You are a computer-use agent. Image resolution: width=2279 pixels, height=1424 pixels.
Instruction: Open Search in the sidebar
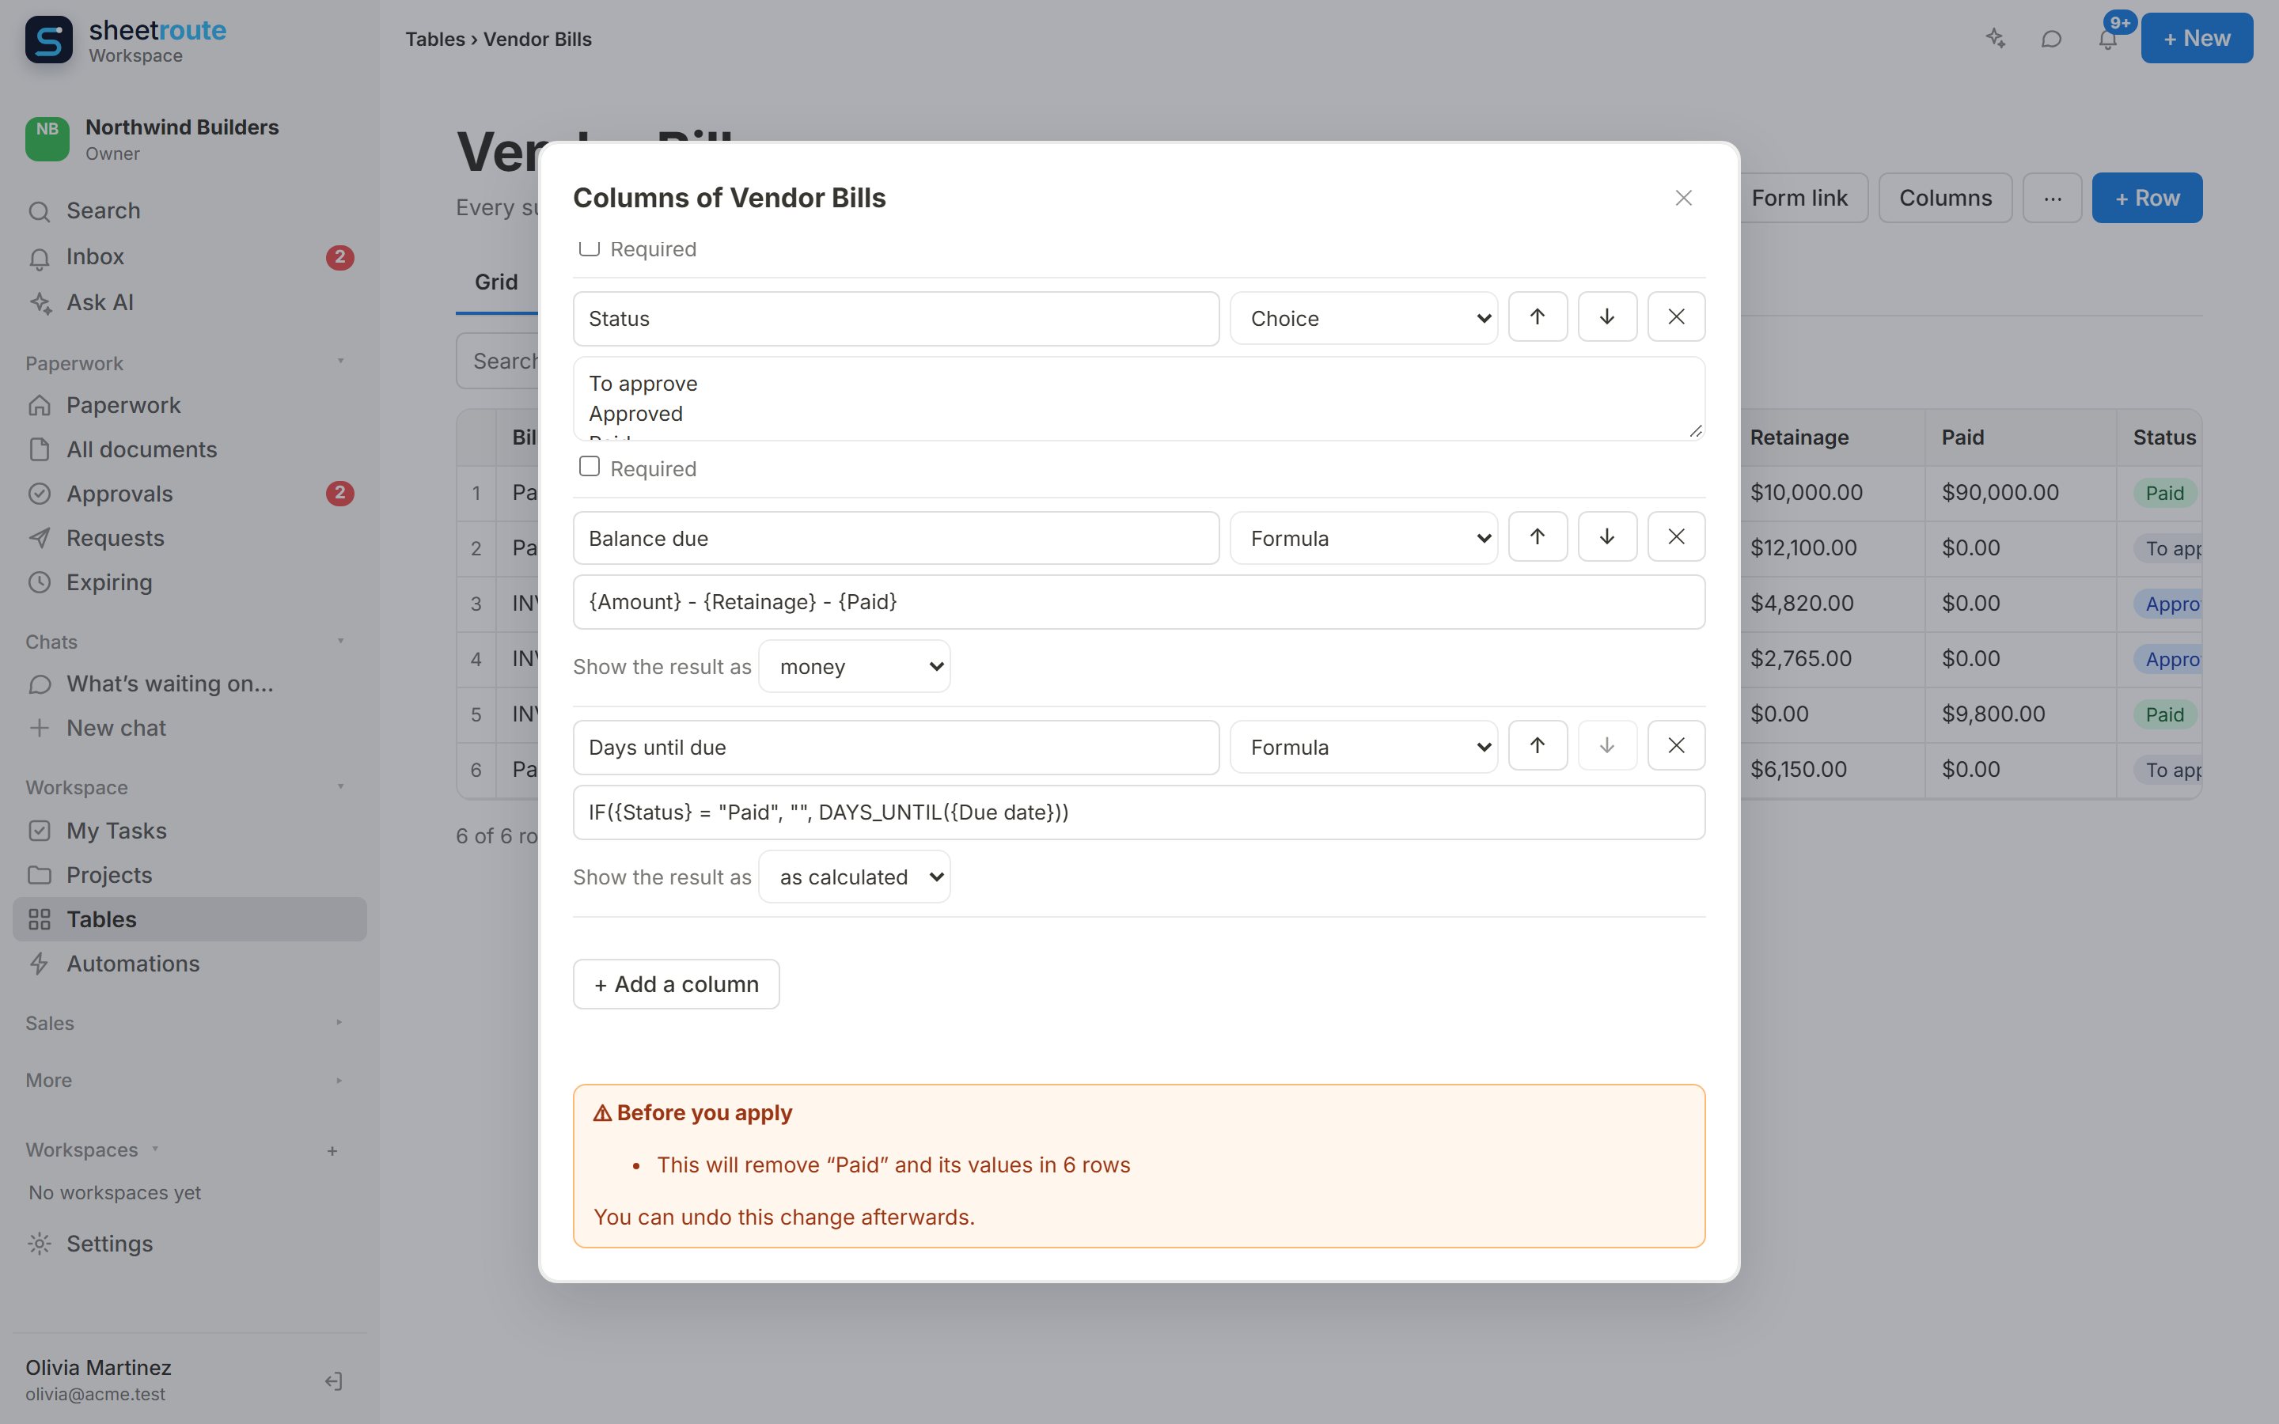[x=189, y=211]
